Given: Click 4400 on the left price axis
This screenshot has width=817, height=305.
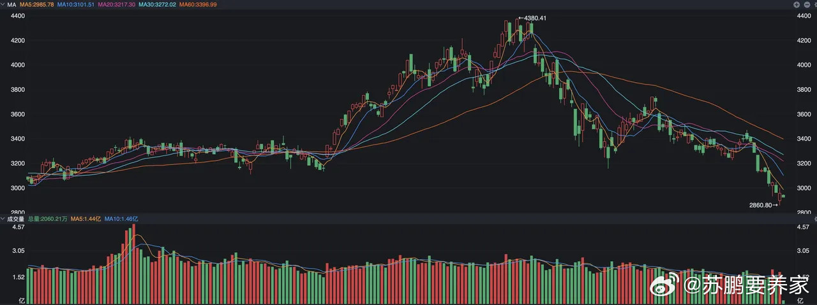Looking at the screenshot, I should [19, 16].
